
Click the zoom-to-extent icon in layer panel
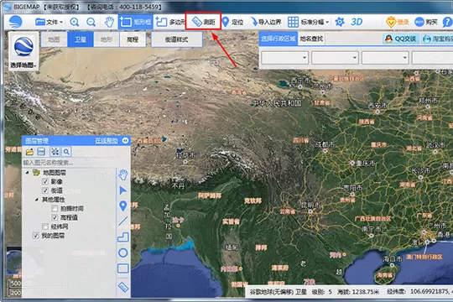pos(55,152)
